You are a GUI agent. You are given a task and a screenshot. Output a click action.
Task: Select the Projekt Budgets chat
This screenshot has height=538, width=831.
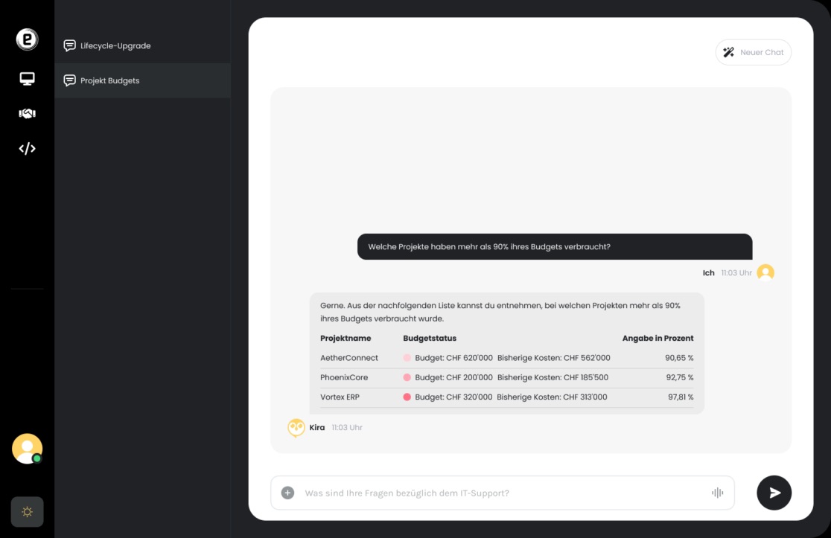(142, 80)
